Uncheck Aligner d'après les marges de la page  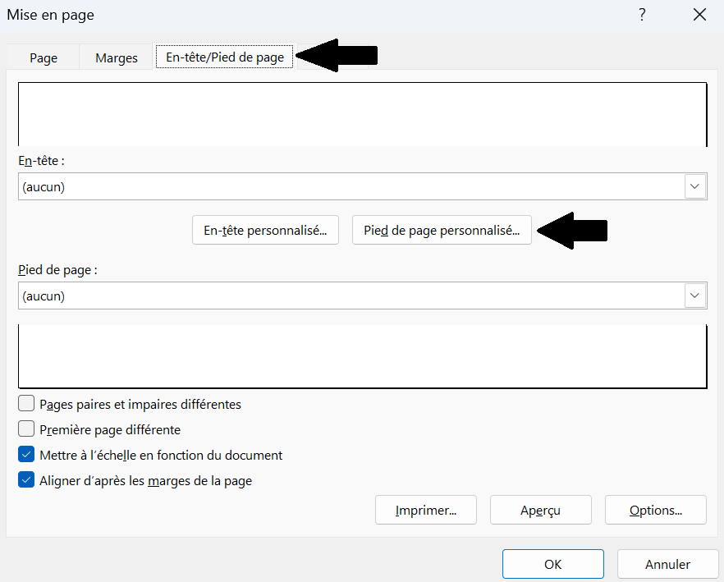tap(26, 480)
